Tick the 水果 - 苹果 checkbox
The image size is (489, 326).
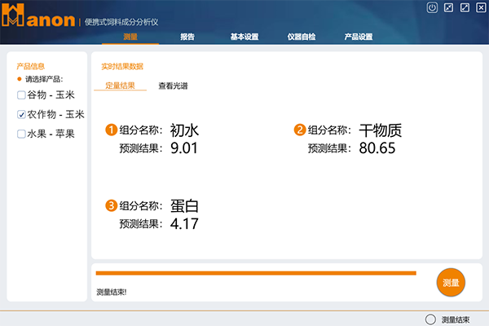(21, 134)
